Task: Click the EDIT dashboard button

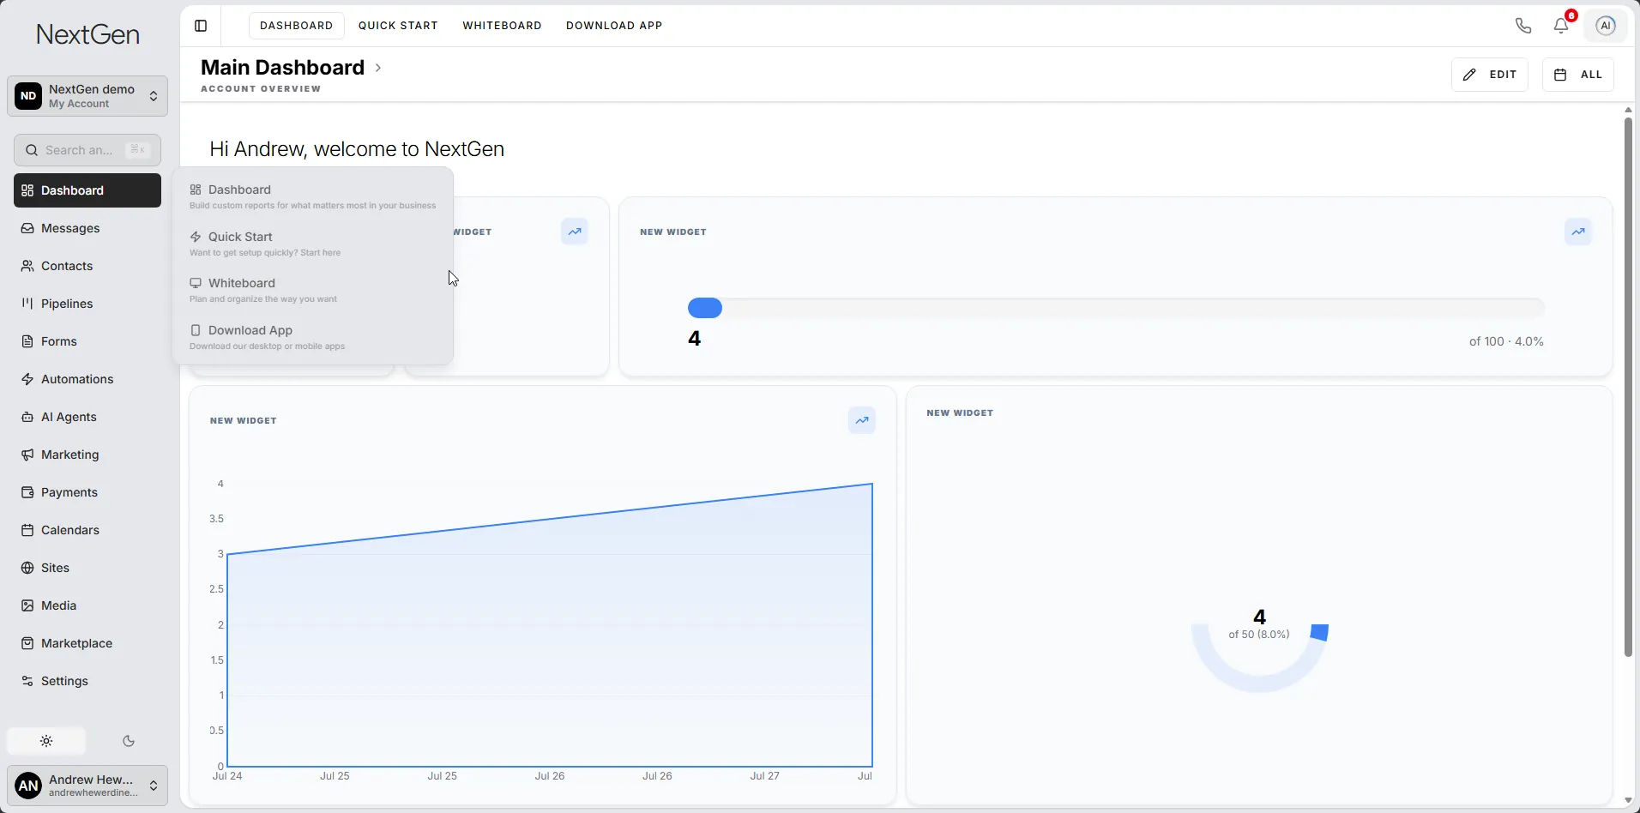Action: 1490,75
